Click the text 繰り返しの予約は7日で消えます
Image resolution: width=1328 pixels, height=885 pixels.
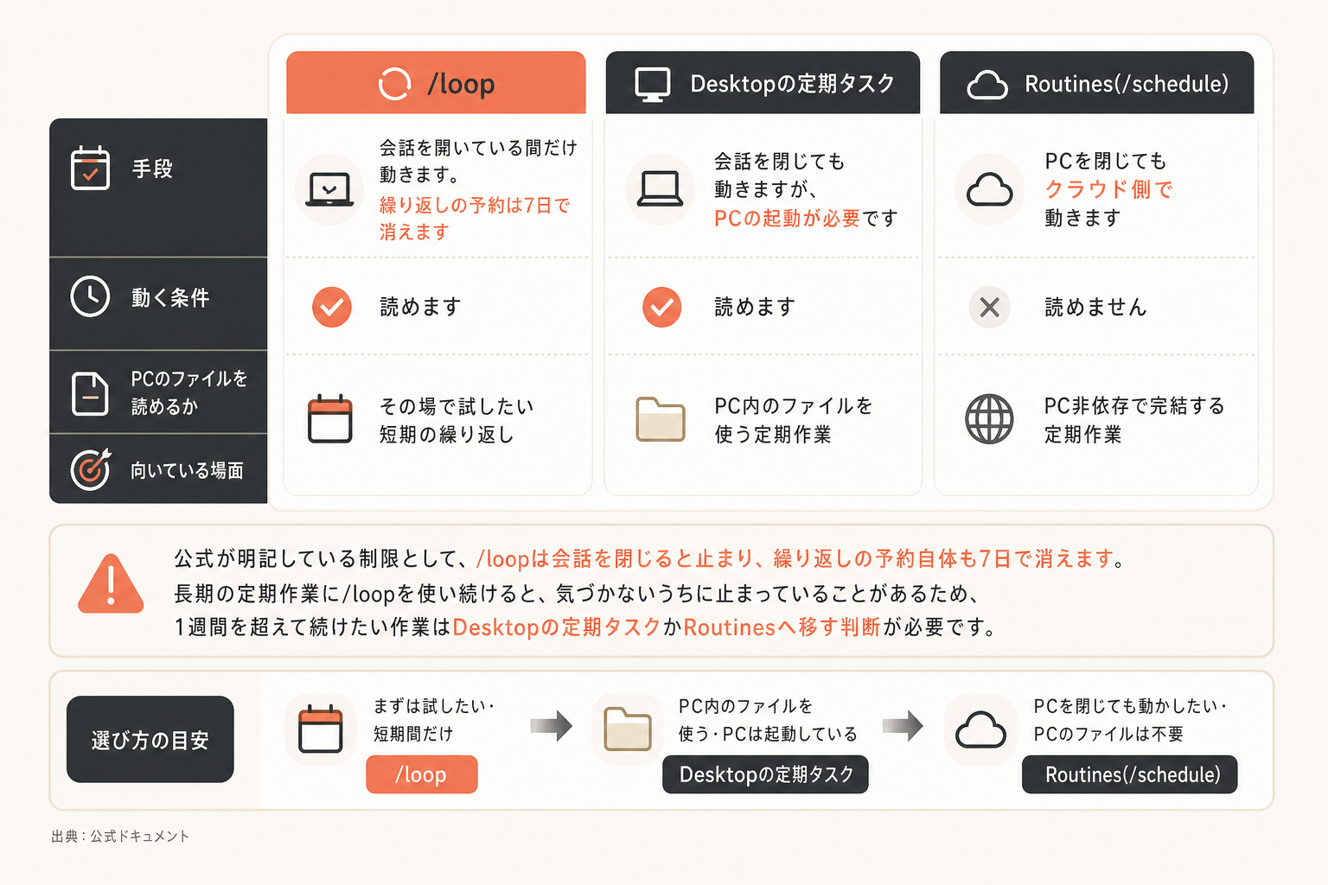click(475, 219)
